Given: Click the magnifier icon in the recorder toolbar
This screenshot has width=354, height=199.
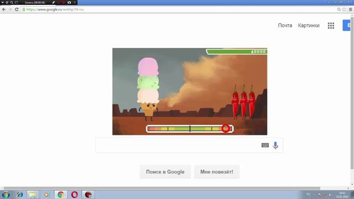Looking at the screenshot, I should coord(12,2).
